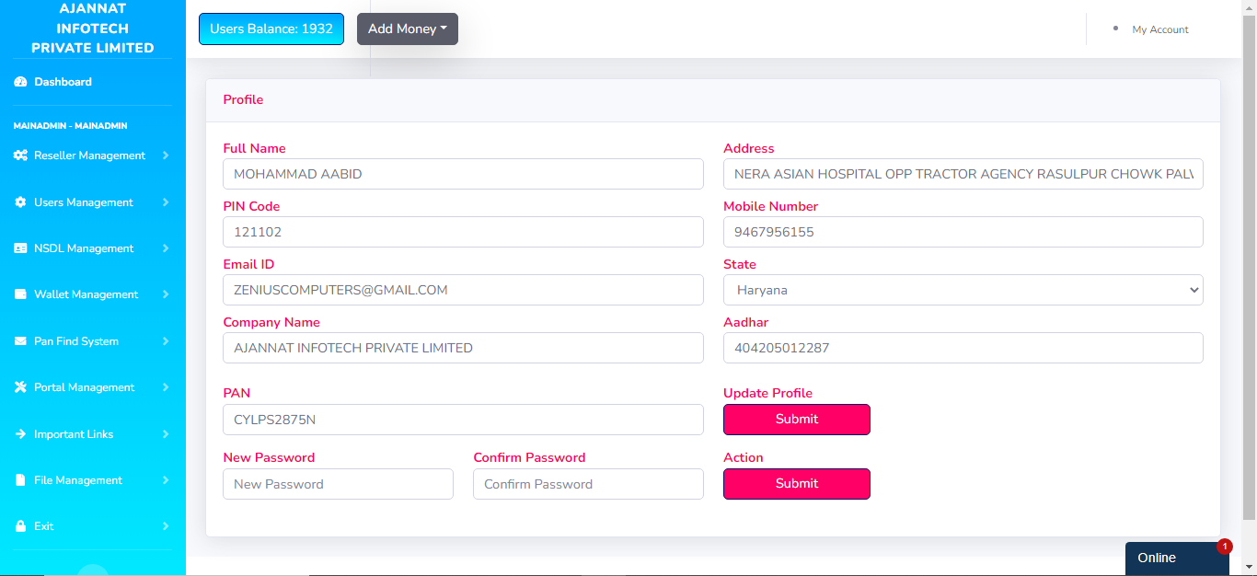
Task: Click the File Management document icon
Action: click(20, 480)
